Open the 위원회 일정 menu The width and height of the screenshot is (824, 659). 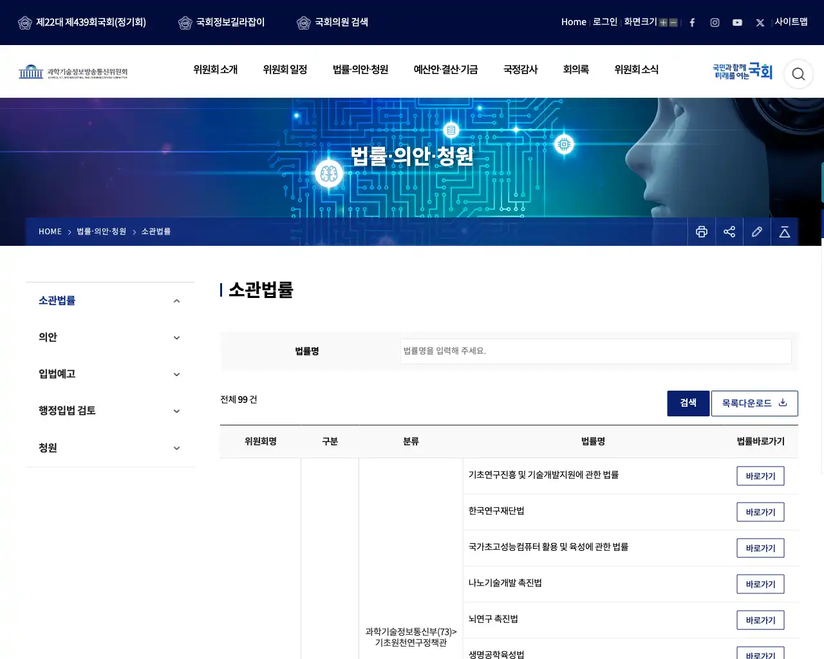285,70
